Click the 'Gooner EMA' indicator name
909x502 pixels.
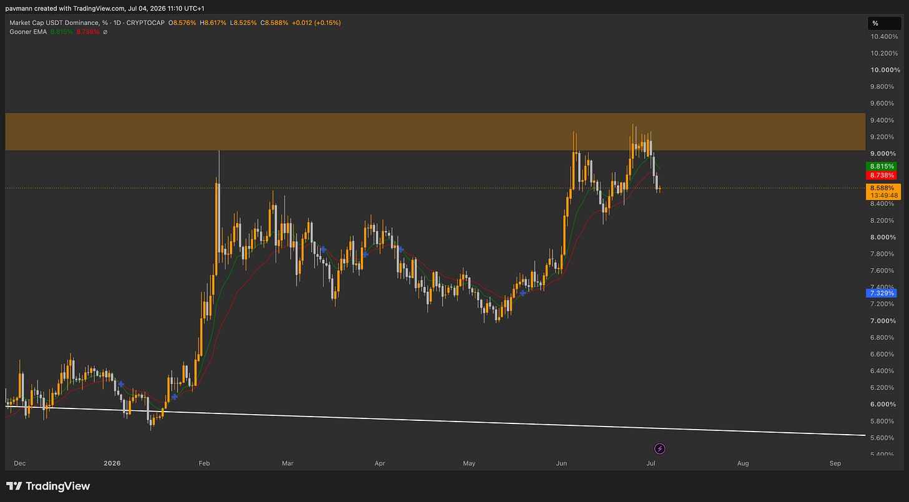pyautogui.click(x=29, y=32)
